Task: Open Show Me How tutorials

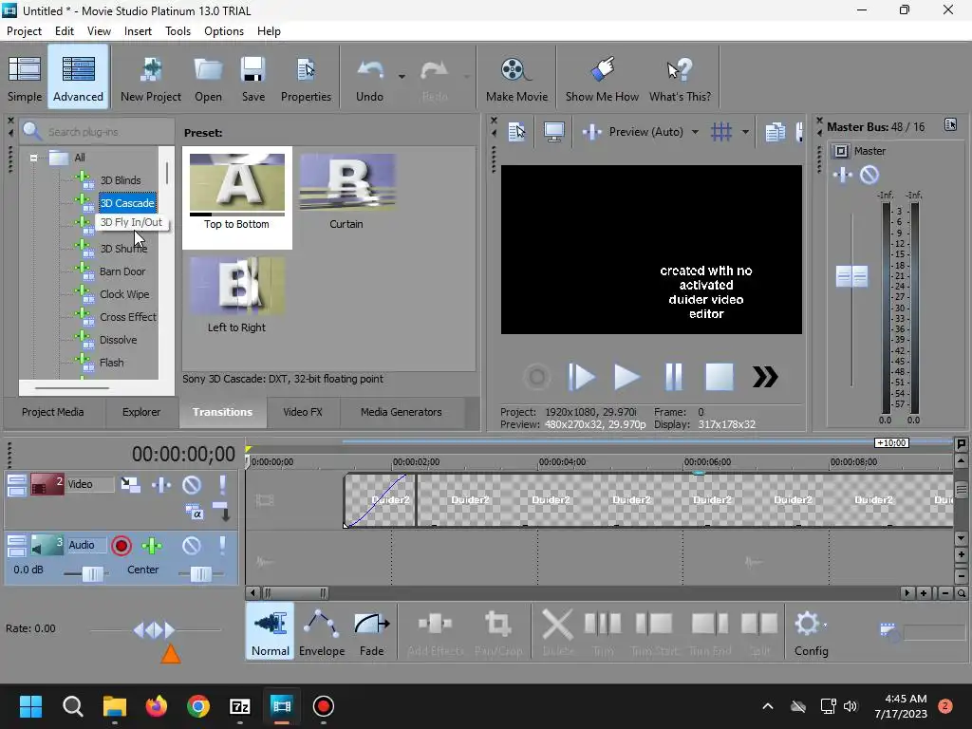Action: (x=602, y=78)
